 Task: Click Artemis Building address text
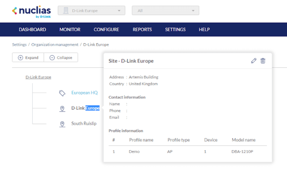point(143,77)
